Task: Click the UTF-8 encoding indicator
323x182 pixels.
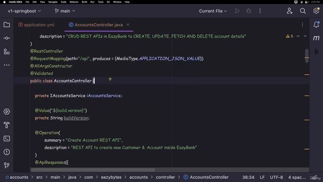Action: tap(276, 177)
